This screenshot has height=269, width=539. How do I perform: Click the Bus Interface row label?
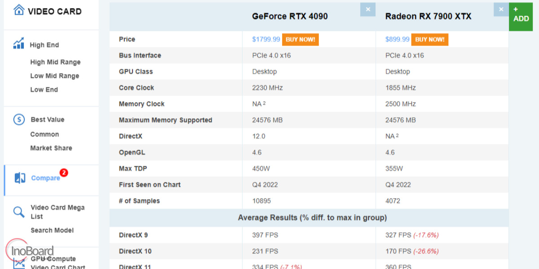(140, 56)
